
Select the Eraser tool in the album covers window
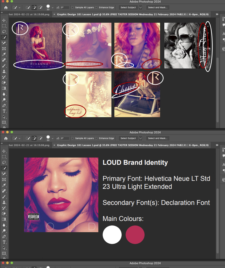[x=4, y=83]
